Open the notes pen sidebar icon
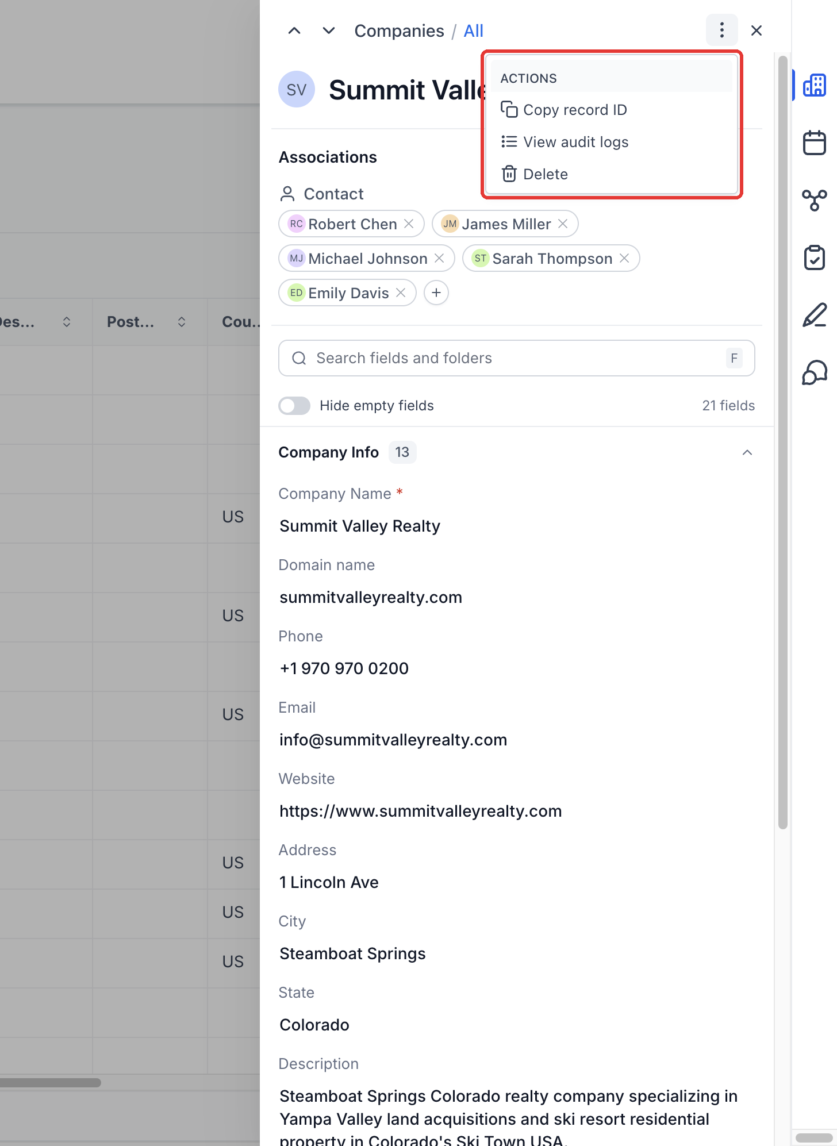 point(815,315)
